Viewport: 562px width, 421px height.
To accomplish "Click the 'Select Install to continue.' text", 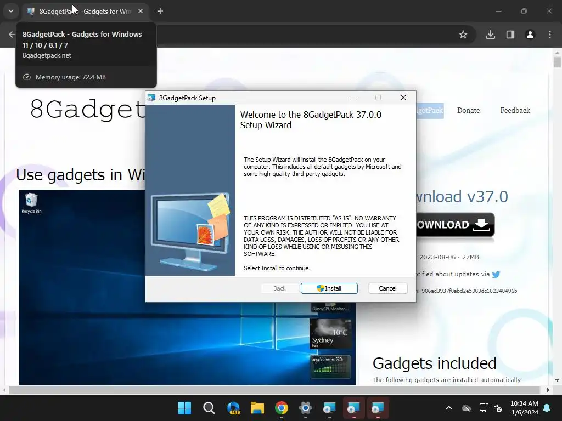I will click(x=277, y=268).
